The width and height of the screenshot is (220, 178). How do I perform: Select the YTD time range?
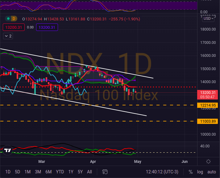tap(60, 172)
